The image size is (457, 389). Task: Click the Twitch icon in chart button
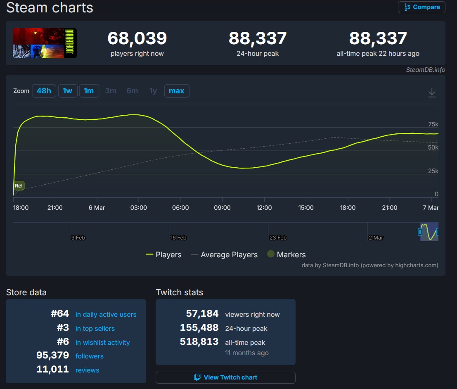(198, 377)
